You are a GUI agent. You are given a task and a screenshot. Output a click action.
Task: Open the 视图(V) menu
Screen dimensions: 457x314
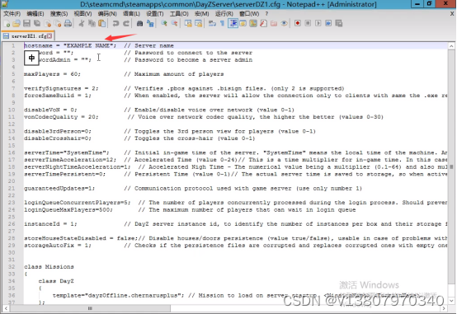tap(82, 14)
